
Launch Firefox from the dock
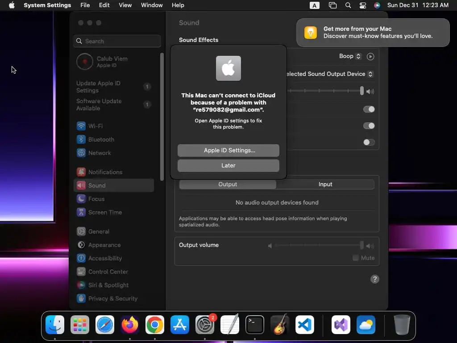pos(130,325)
